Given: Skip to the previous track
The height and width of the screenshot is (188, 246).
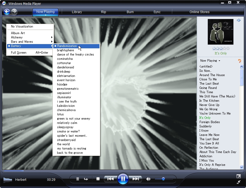Looking at the screenshot, I should (110, 179).
